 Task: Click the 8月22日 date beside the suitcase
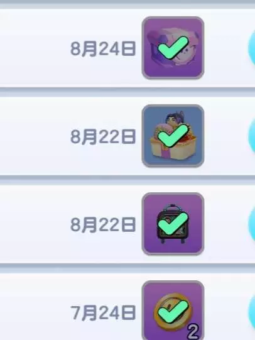coord(103,225)
